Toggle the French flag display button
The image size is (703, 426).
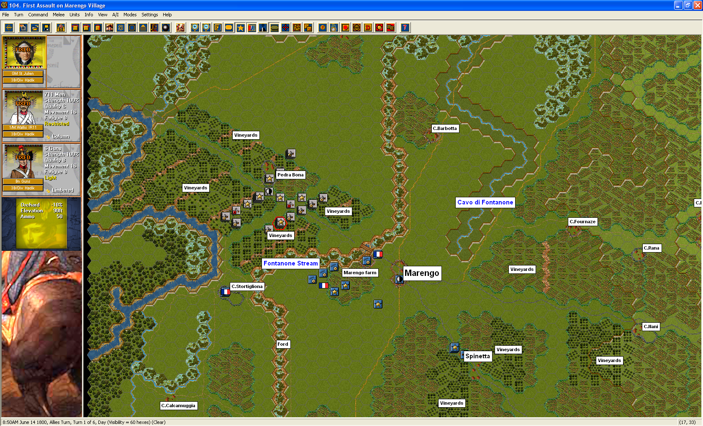251,28
